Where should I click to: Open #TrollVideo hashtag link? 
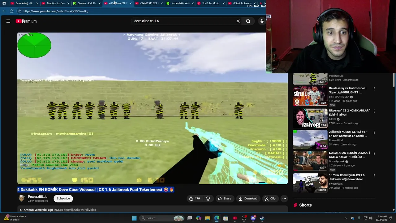pyautogui.click(x=88, y=210)
